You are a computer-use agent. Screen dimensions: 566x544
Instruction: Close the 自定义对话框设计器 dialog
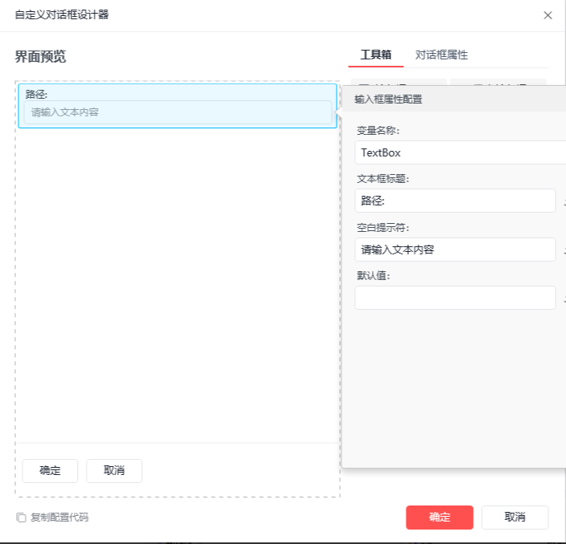pos(548,15)
